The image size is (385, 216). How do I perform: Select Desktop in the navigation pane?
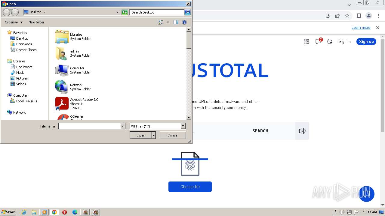22,38
